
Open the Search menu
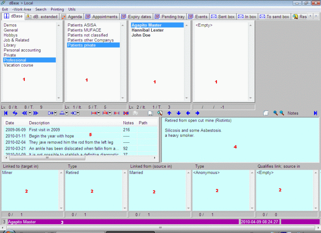(41, 9)
